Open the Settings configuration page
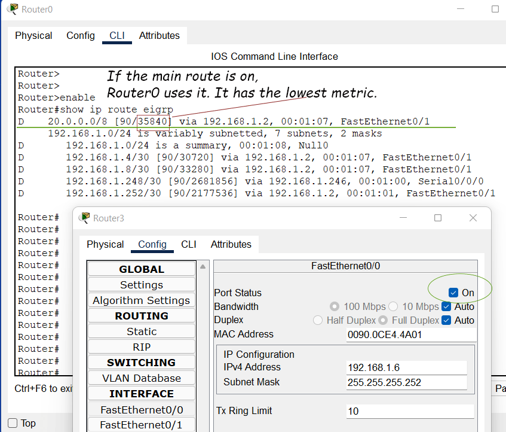Screen dimensions: 506x432 tap(142, 285)
